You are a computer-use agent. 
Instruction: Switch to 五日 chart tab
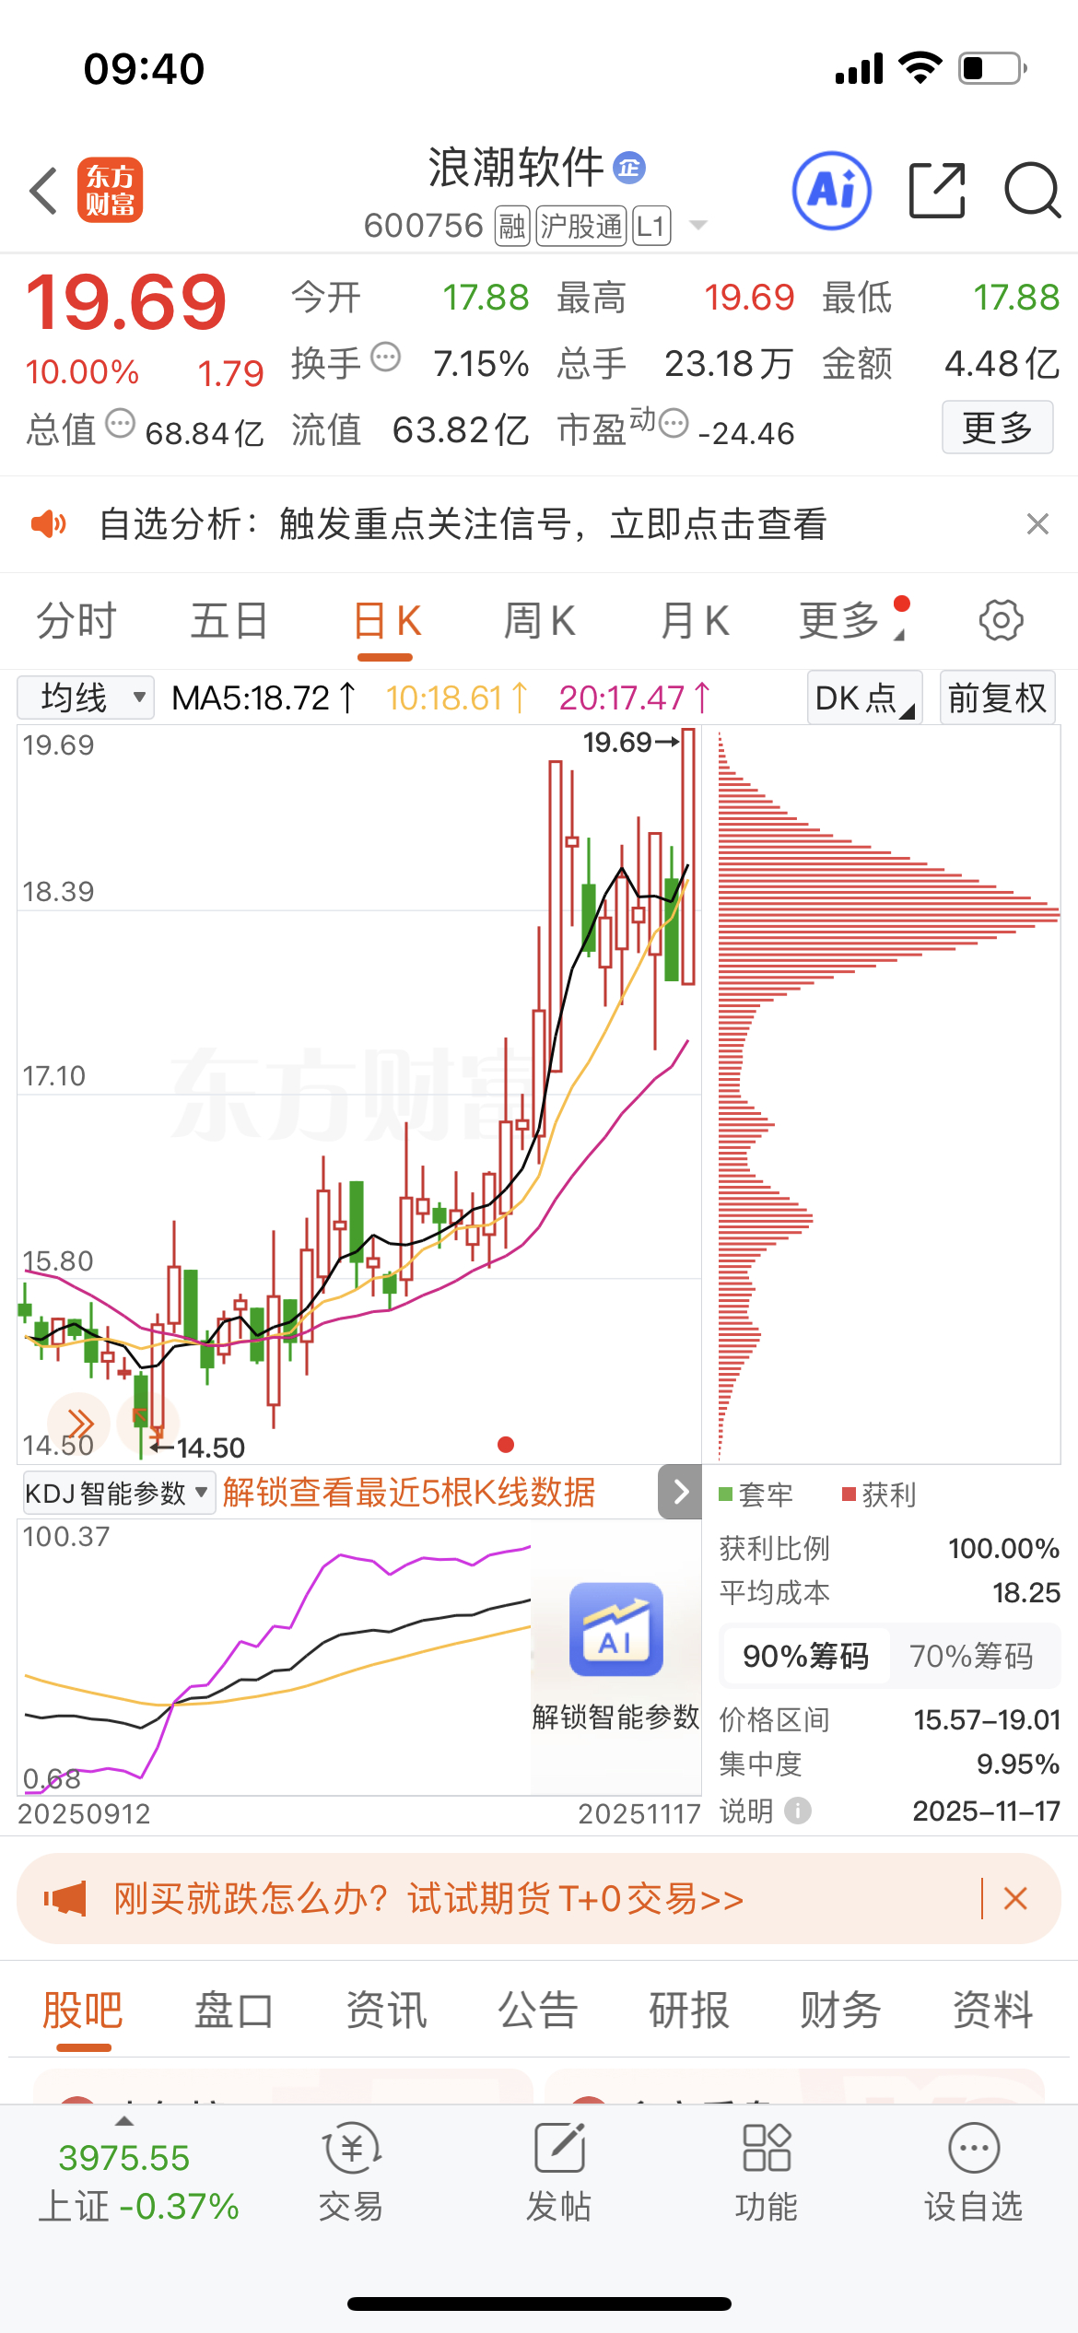(x=228, y=620)
